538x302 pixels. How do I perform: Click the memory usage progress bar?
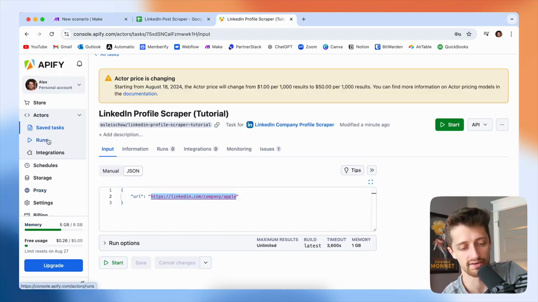[x=53, y=230]
